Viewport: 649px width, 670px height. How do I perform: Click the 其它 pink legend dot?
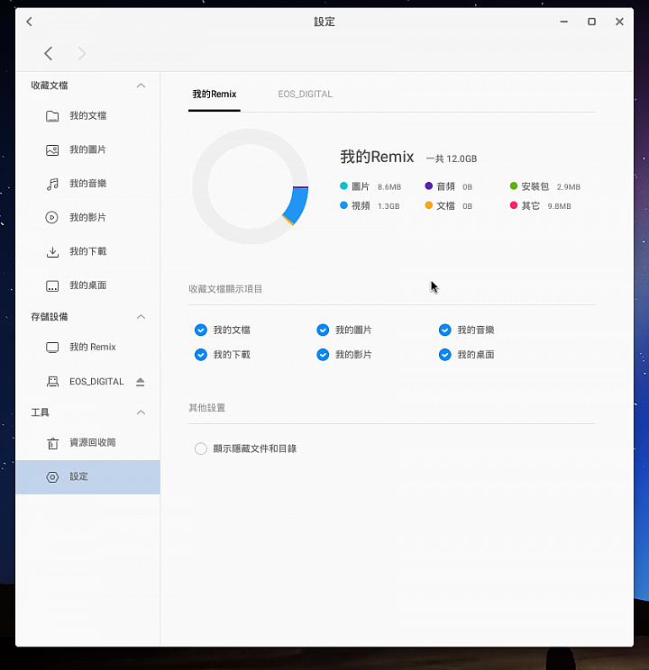(x=514, y=205)
